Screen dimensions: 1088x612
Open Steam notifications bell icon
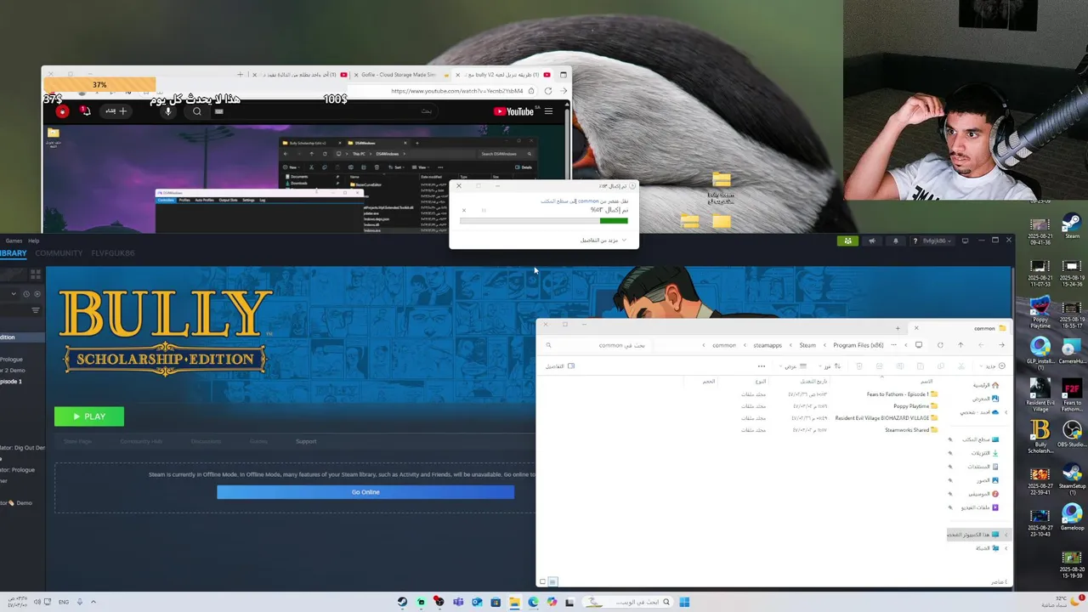(895, 241)
